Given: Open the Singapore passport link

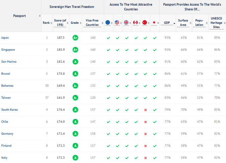Looking at the screenshot, I should [8, 50].
